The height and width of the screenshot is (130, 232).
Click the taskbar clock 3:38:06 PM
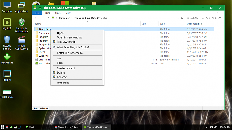click(225, 127)
